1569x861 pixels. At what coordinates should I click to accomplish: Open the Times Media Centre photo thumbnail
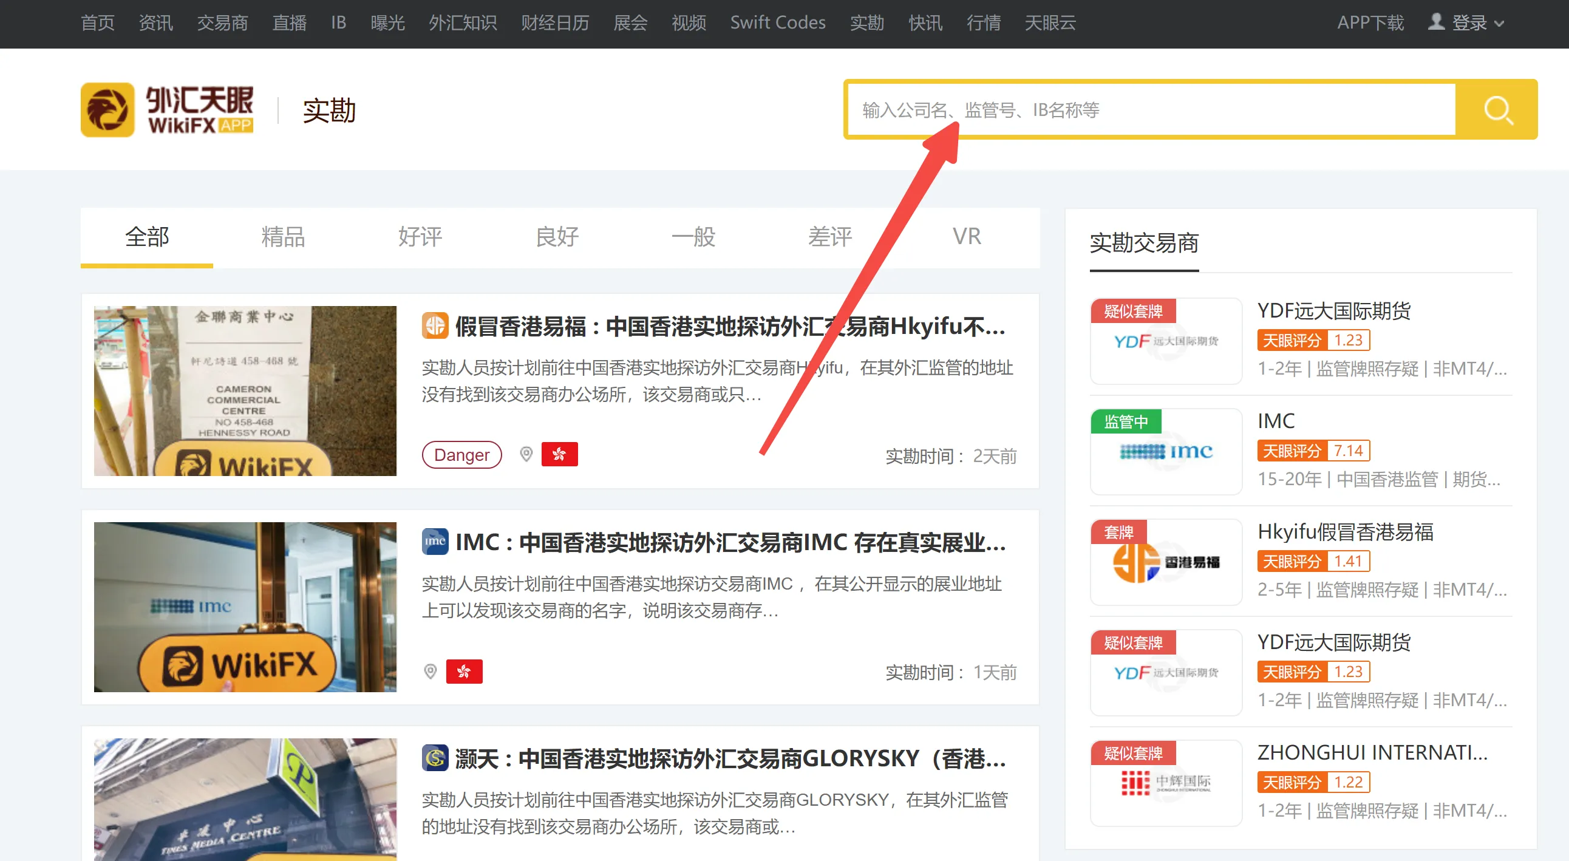click(245, 800)
